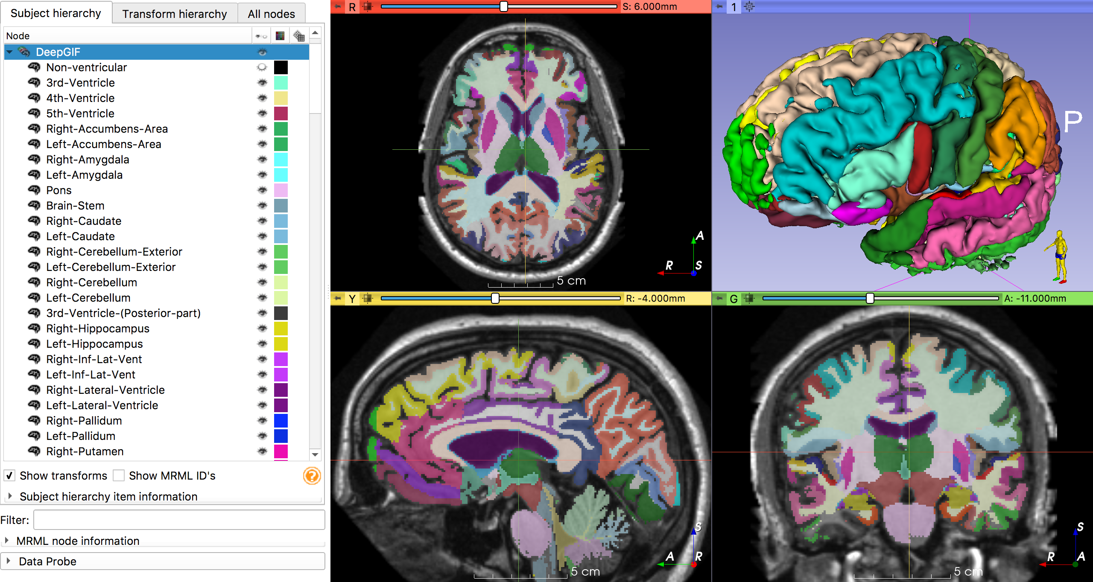Screen dimensions: 1093x582
Task: Click the link/crosshair icon in red slice bar
Action: (x=368, y=7)
